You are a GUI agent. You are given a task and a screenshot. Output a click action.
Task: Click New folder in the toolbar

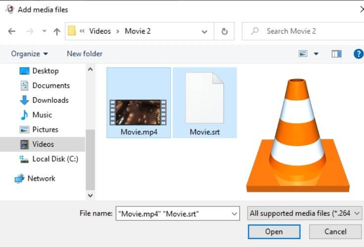click(x=85, y=53)
